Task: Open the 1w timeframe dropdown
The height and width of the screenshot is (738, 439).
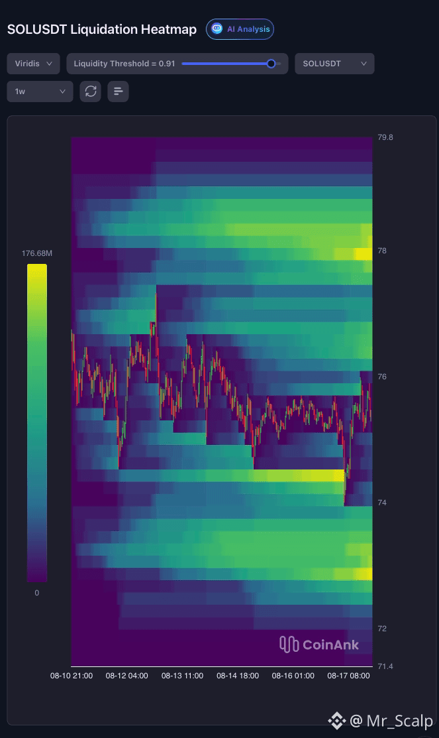Action: [x=40, y=92]
